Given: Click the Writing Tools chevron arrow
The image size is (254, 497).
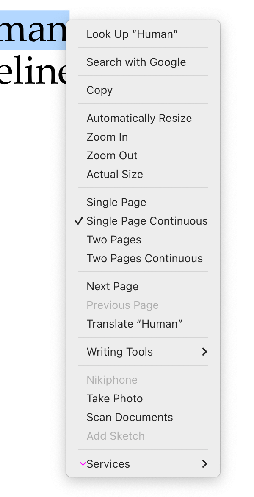Looking at the screenshot, I should (x=204, y=352).
